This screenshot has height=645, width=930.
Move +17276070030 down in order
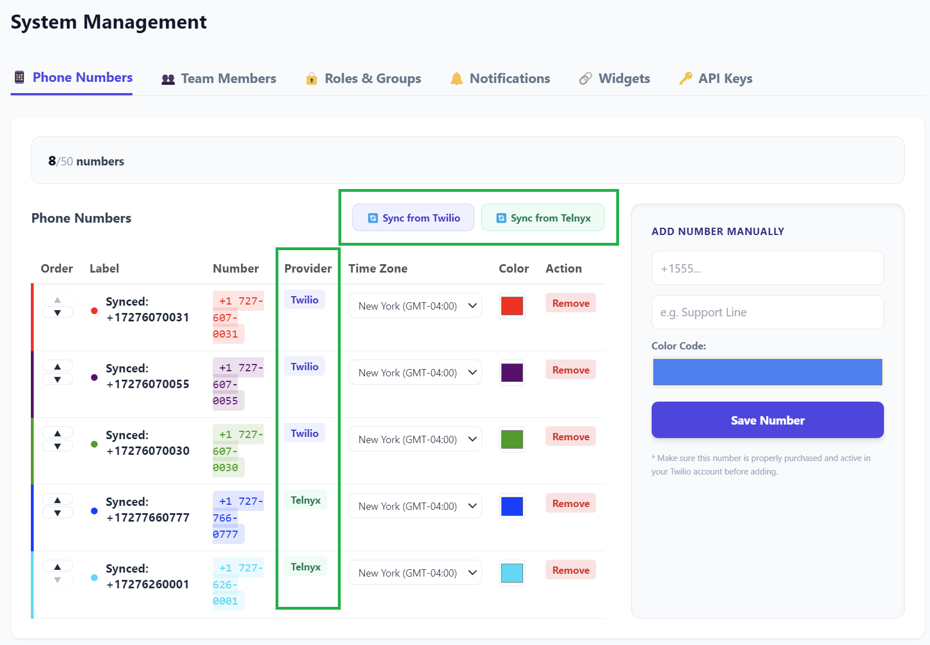57,446
